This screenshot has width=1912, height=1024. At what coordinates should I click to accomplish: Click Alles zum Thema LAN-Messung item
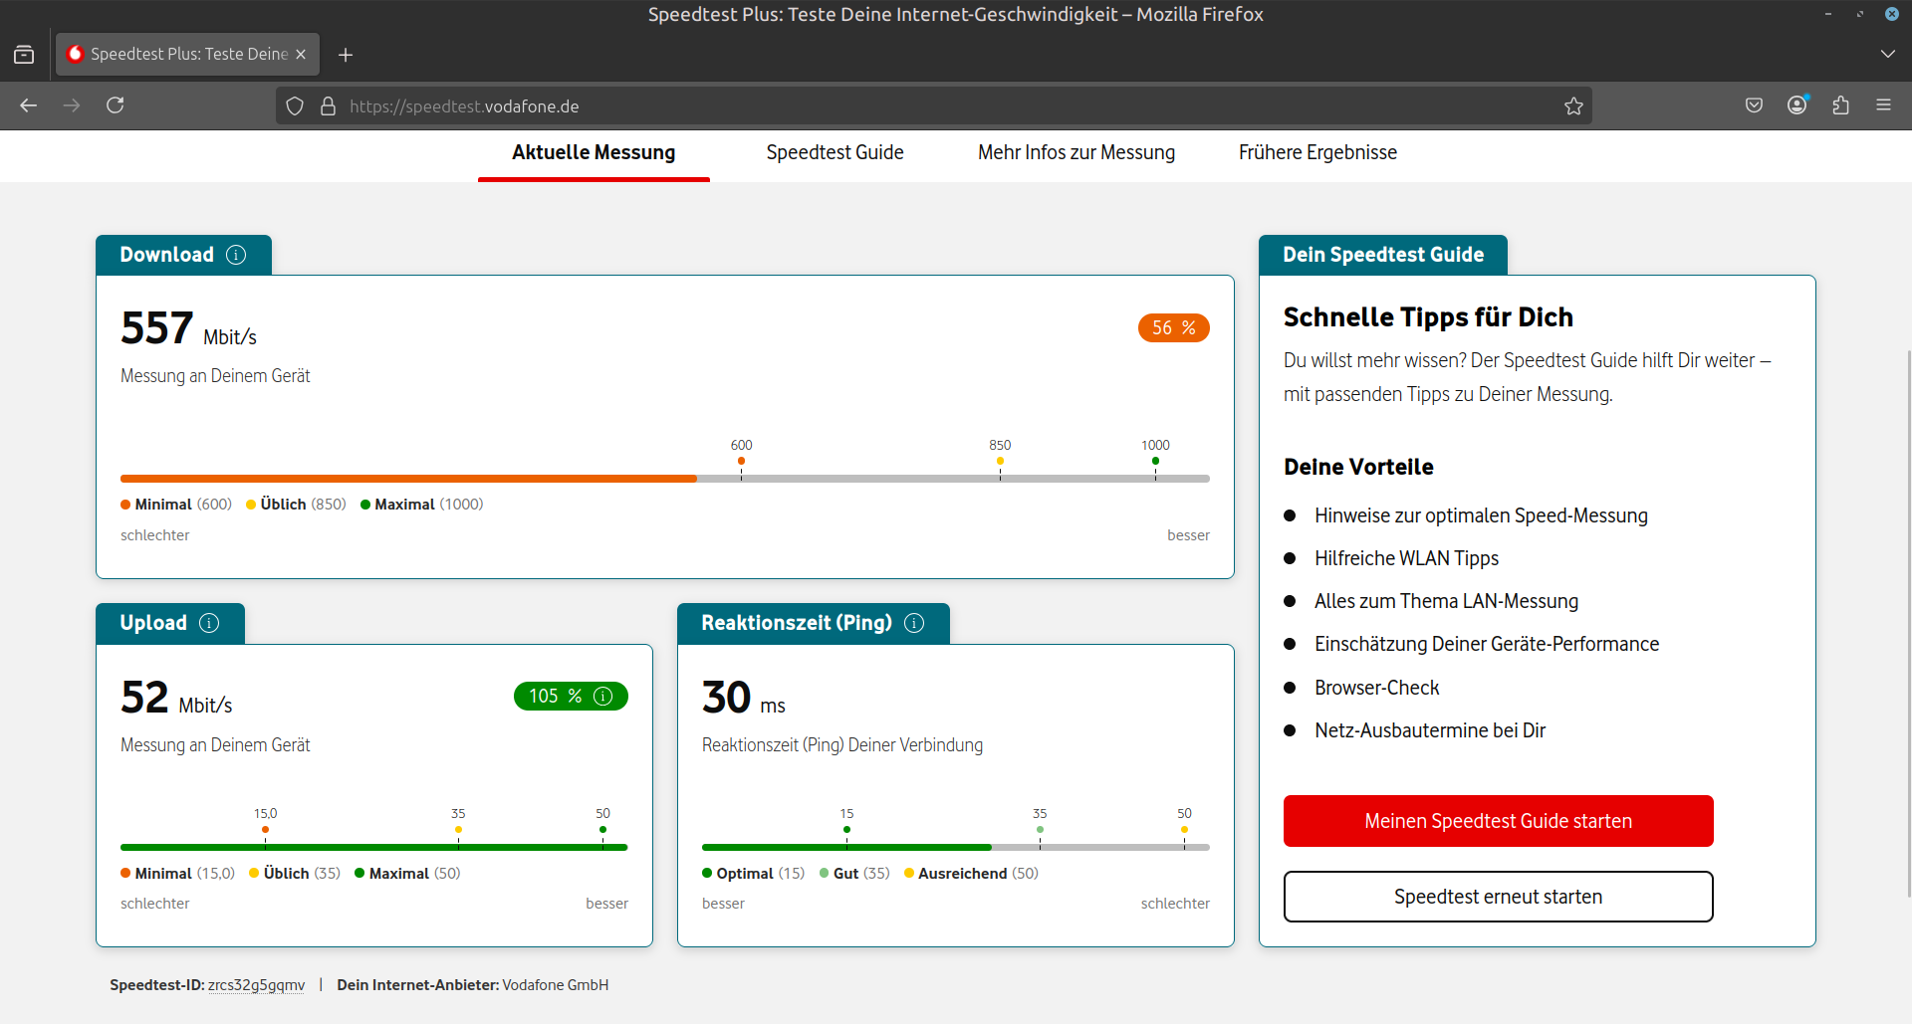coord(1446,601)
